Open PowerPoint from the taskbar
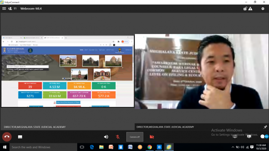Viewport: 269px width, 151px height. coord(111,147)
